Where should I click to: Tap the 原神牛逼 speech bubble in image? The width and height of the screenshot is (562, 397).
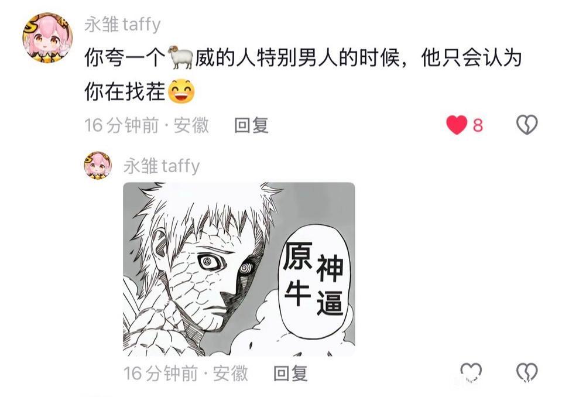(314, 279)
